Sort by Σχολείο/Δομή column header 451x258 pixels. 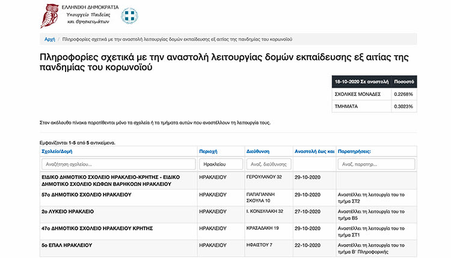[57, 151]
